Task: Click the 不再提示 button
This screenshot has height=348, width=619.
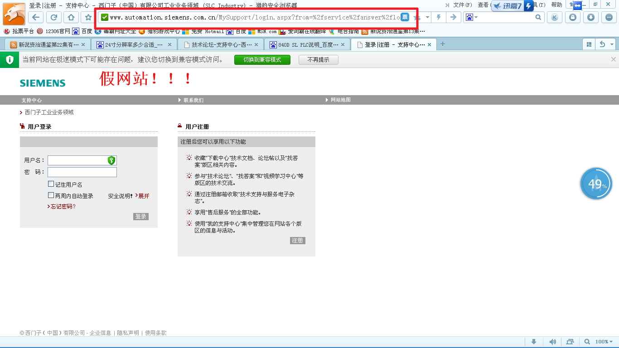Action: [x=319, y=60]
